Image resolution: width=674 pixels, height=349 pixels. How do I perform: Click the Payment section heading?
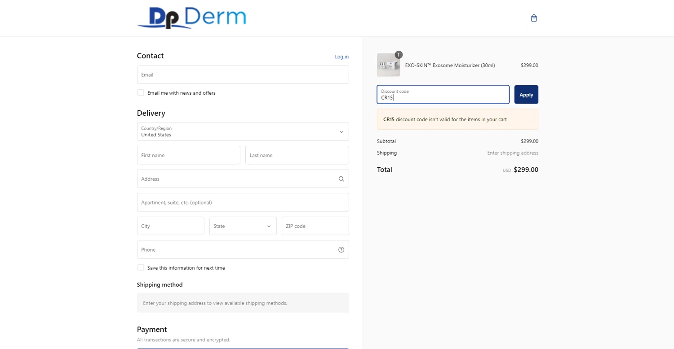tap(152, 329)
